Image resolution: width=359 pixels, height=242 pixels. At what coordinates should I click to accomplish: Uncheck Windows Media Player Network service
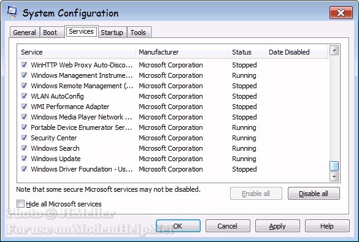(24, 117)
